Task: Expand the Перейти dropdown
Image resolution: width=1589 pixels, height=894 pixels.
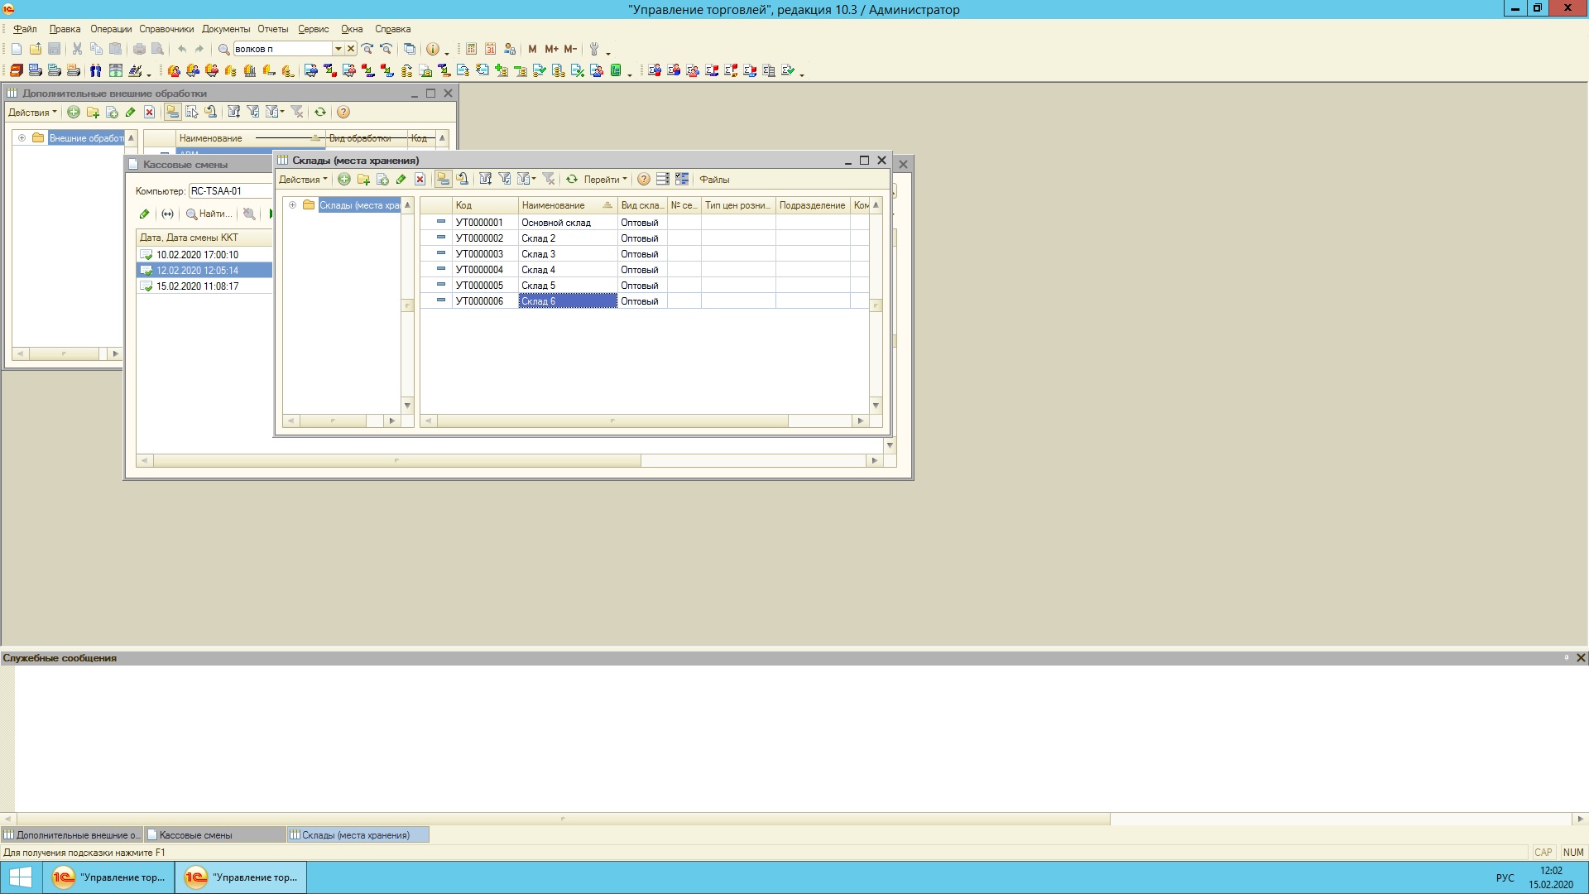Action: pyautogui.click(x=605, y=180)
